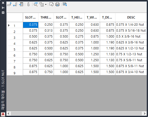
Task: Click the second toolbar column-link icon
Action: (x=15, y=4)
